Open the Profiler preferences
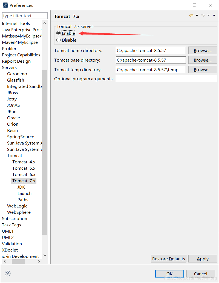The width and height of the screenshot is (219, 283). (x=9, y=49)
